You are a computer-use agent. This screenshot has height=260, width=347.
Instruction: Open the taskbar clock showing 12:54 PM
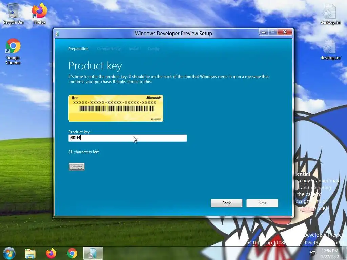pos(330,254)
